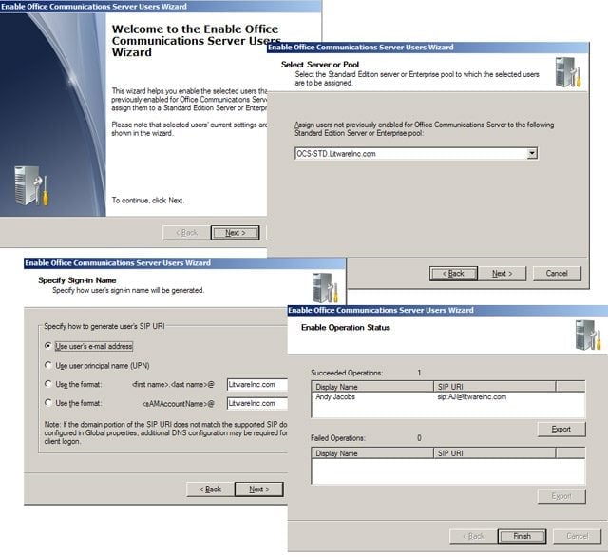Click Display Name column header under Succeeded Operations

372,386
